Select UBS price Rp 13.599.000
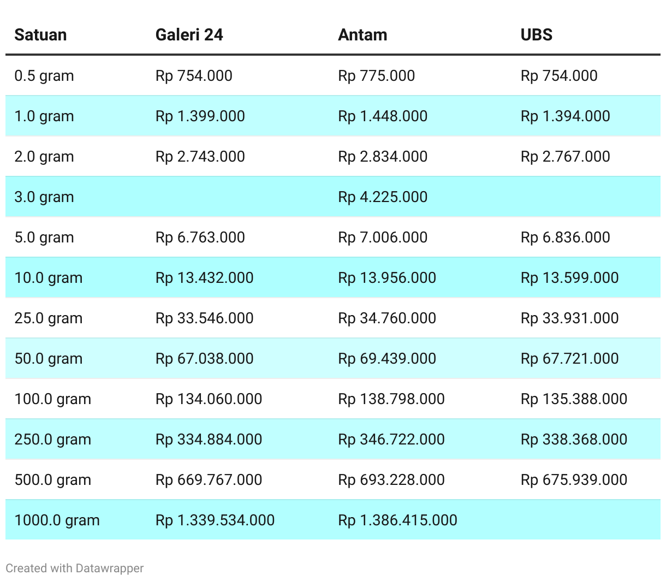Image resolution: width=666 pixels, height=581 pixels. tap(569, 277)
